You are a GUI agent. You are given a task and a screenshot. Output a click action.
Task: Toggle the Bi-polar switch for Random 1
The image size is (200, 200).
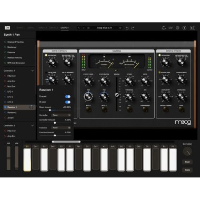(68, 102)
